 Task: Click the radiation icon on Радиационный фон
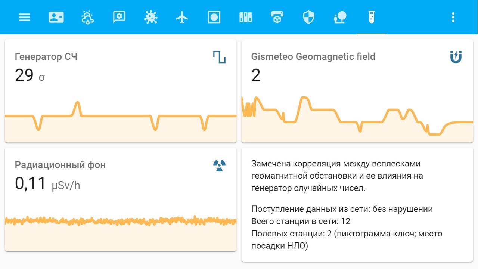click(x=220, y=165)
